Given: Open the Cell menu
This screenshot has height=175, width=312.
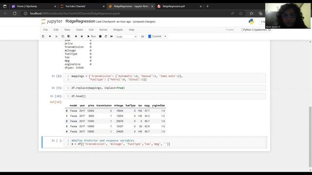Looking at the screenshot, I should [91, 30].
